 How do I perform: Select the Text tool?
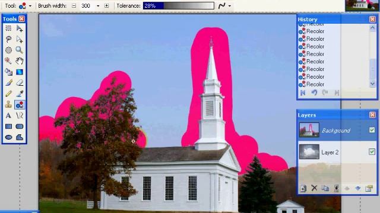point(8,115)
